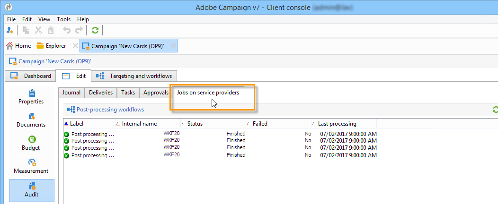This screenshot has height=204, width=498.
Task: Refresh the post-processing workflows list
Action: [x=495, y=110]
